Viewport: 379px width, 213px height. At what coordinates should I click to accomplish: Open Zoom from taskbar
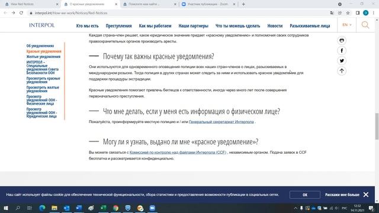coord(152,208)
